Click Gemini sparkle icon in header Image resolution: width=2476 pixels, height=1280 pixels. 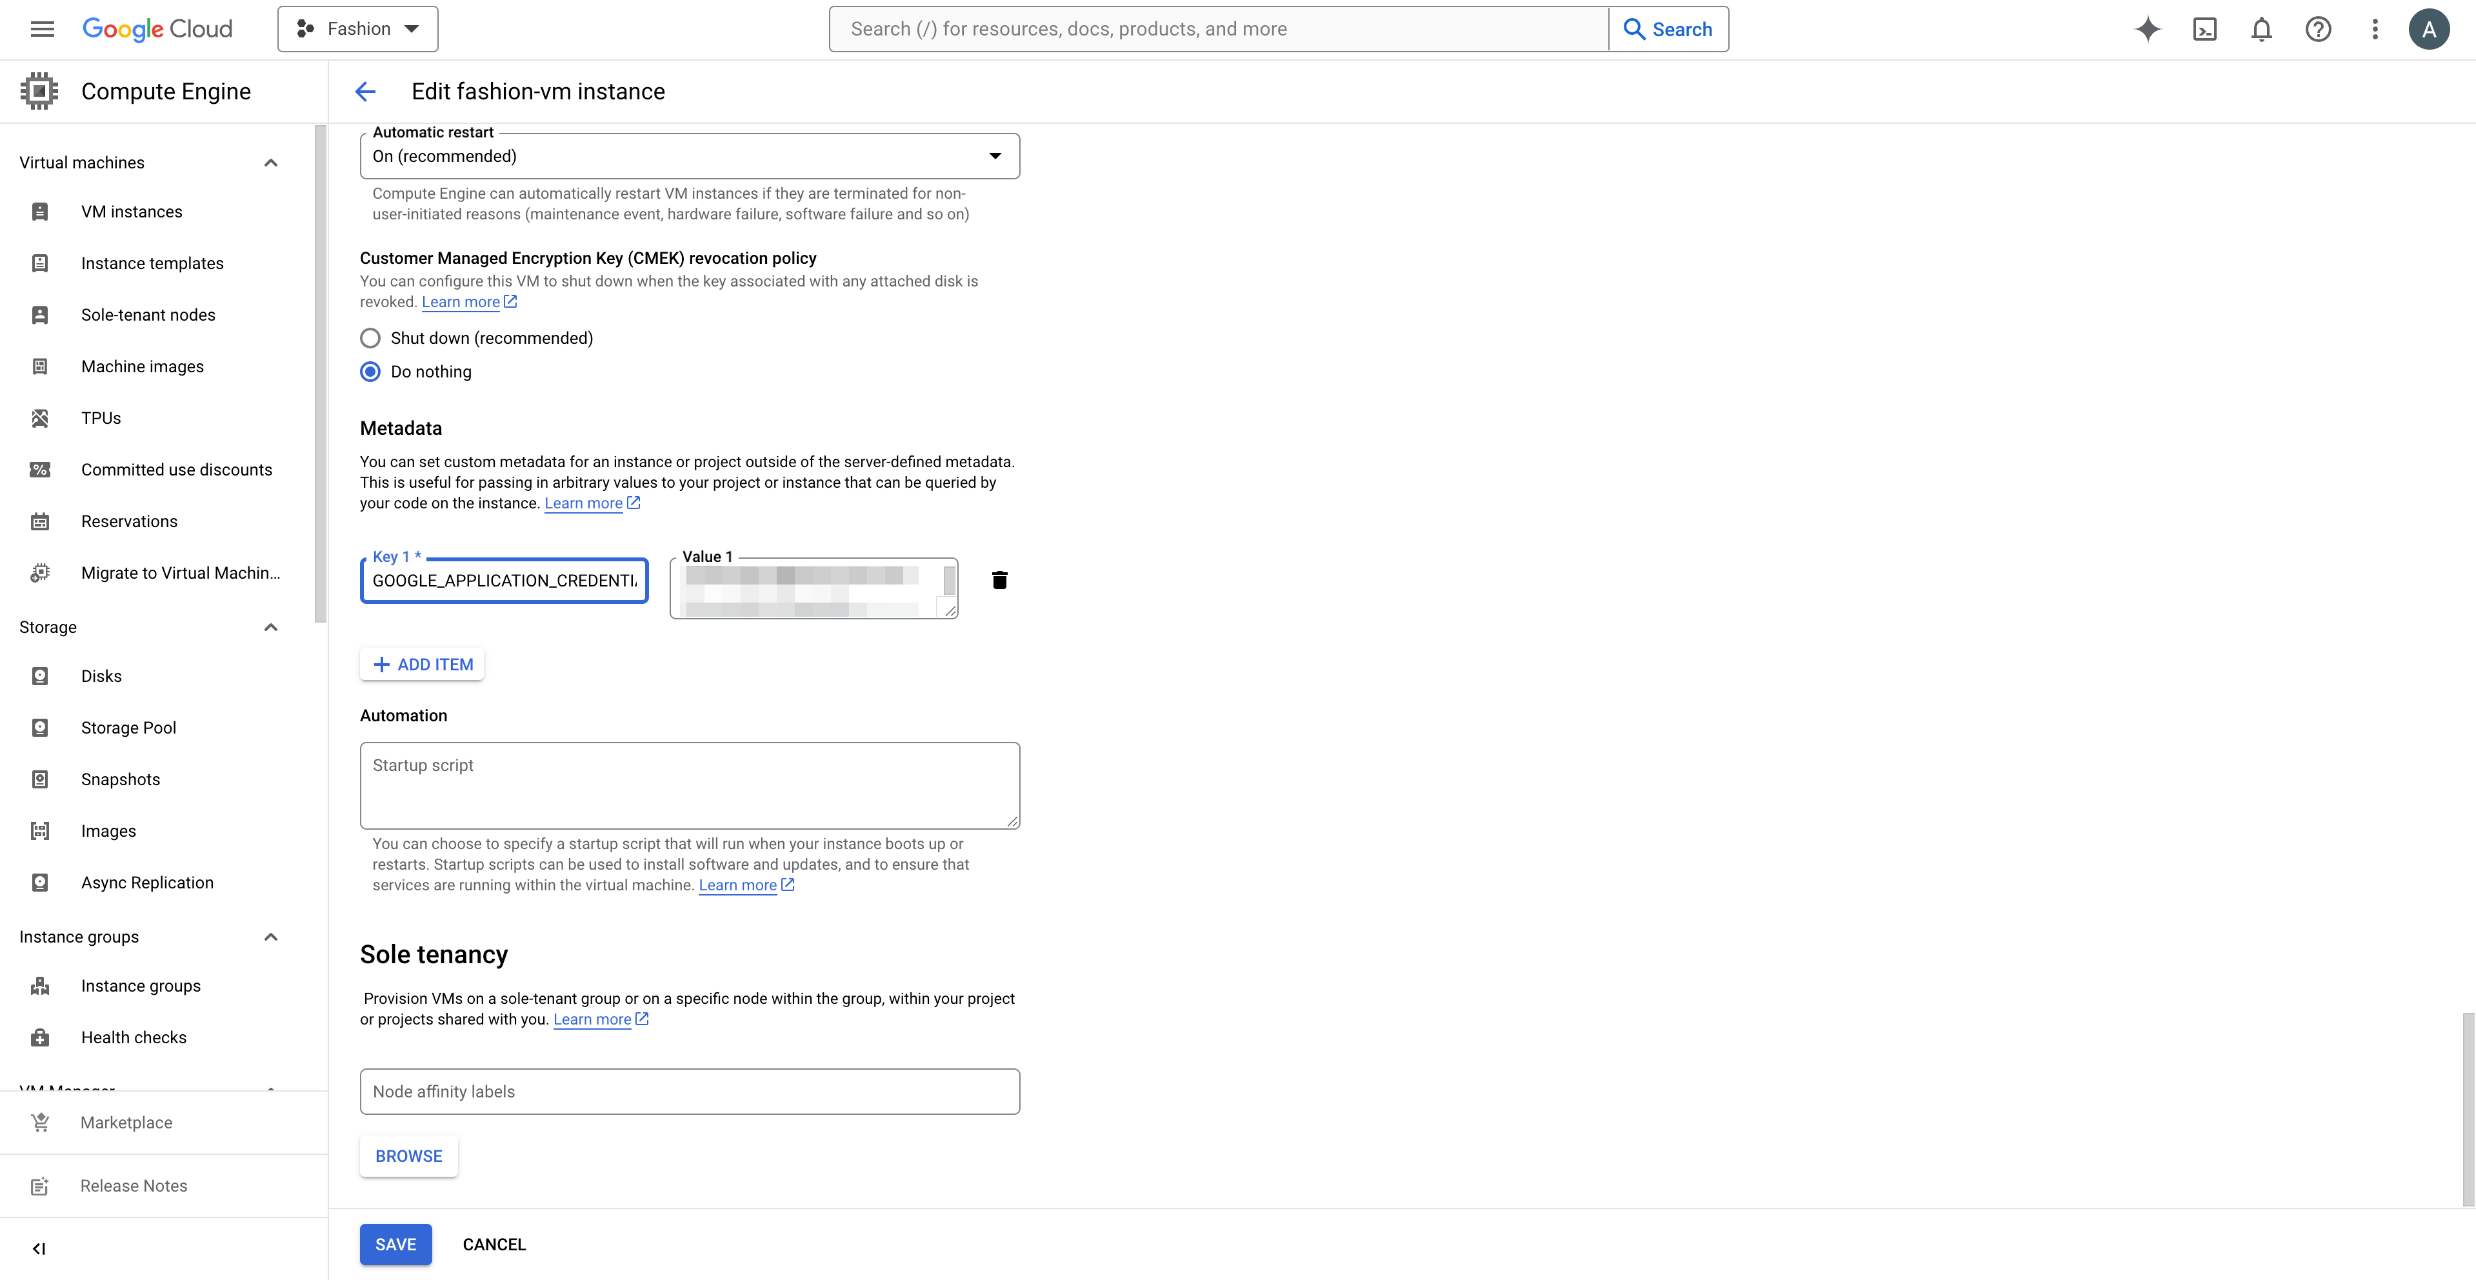(x=2147, y=29)
